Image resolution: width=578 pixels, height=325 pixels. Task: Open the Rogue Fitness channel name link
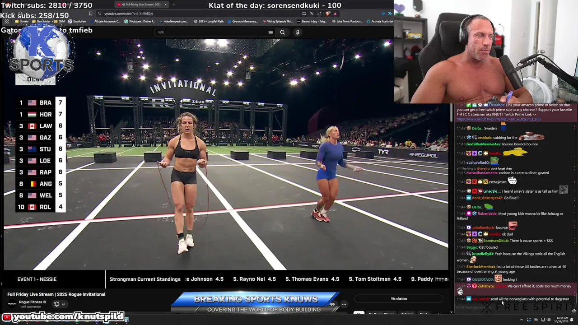30,302
